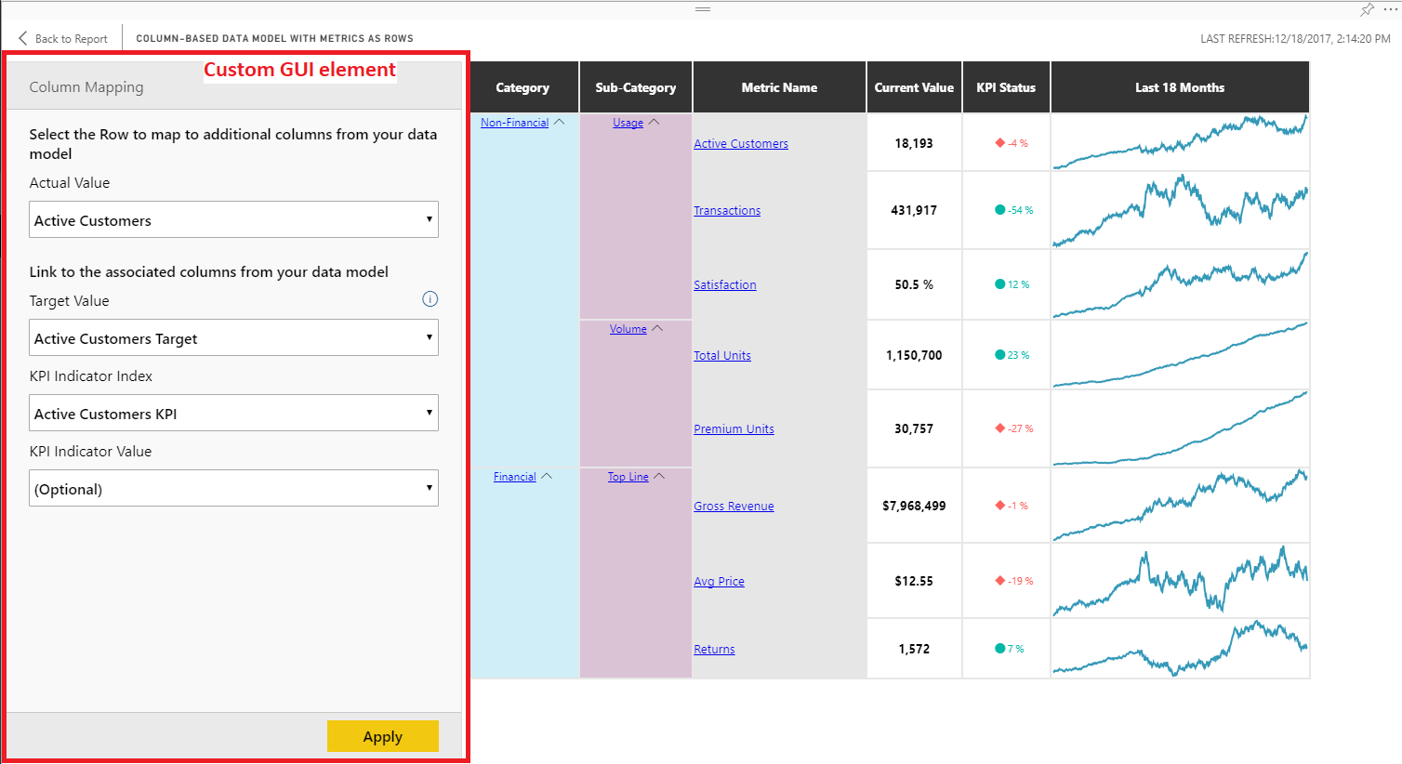The width and height of the screenshot is (1402, 764).
Task: Click the KPI Status column header
Action: 1006,87
